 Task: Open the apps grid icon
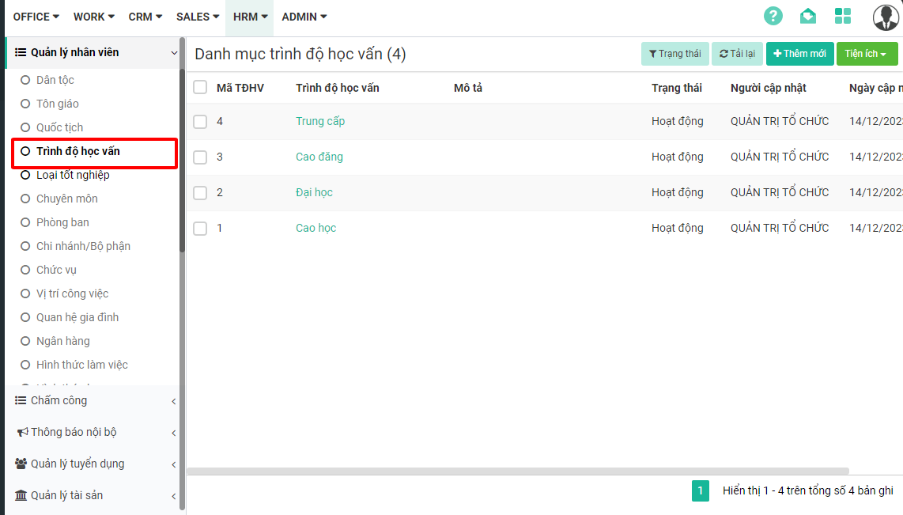(x=843, y=16)
